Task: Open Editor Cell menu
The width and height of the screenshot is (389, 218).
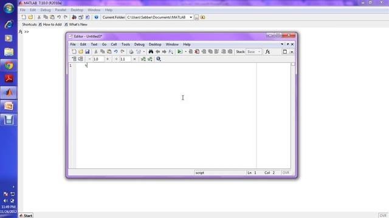Action: point(114,44)
